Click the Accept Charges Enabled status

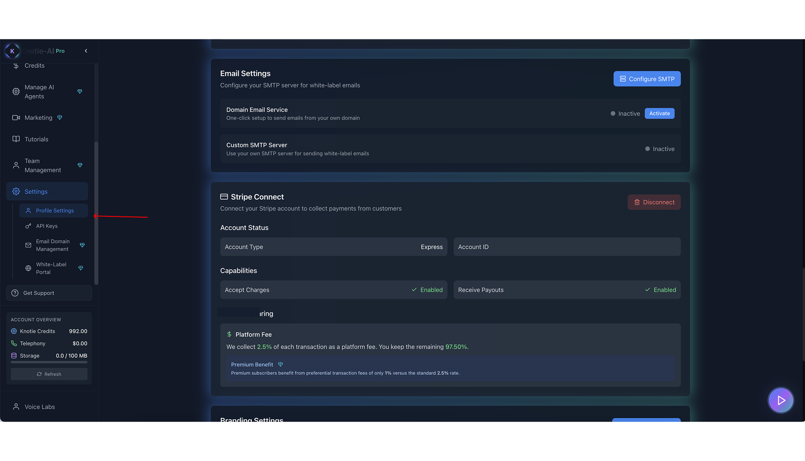click(427, 290)
